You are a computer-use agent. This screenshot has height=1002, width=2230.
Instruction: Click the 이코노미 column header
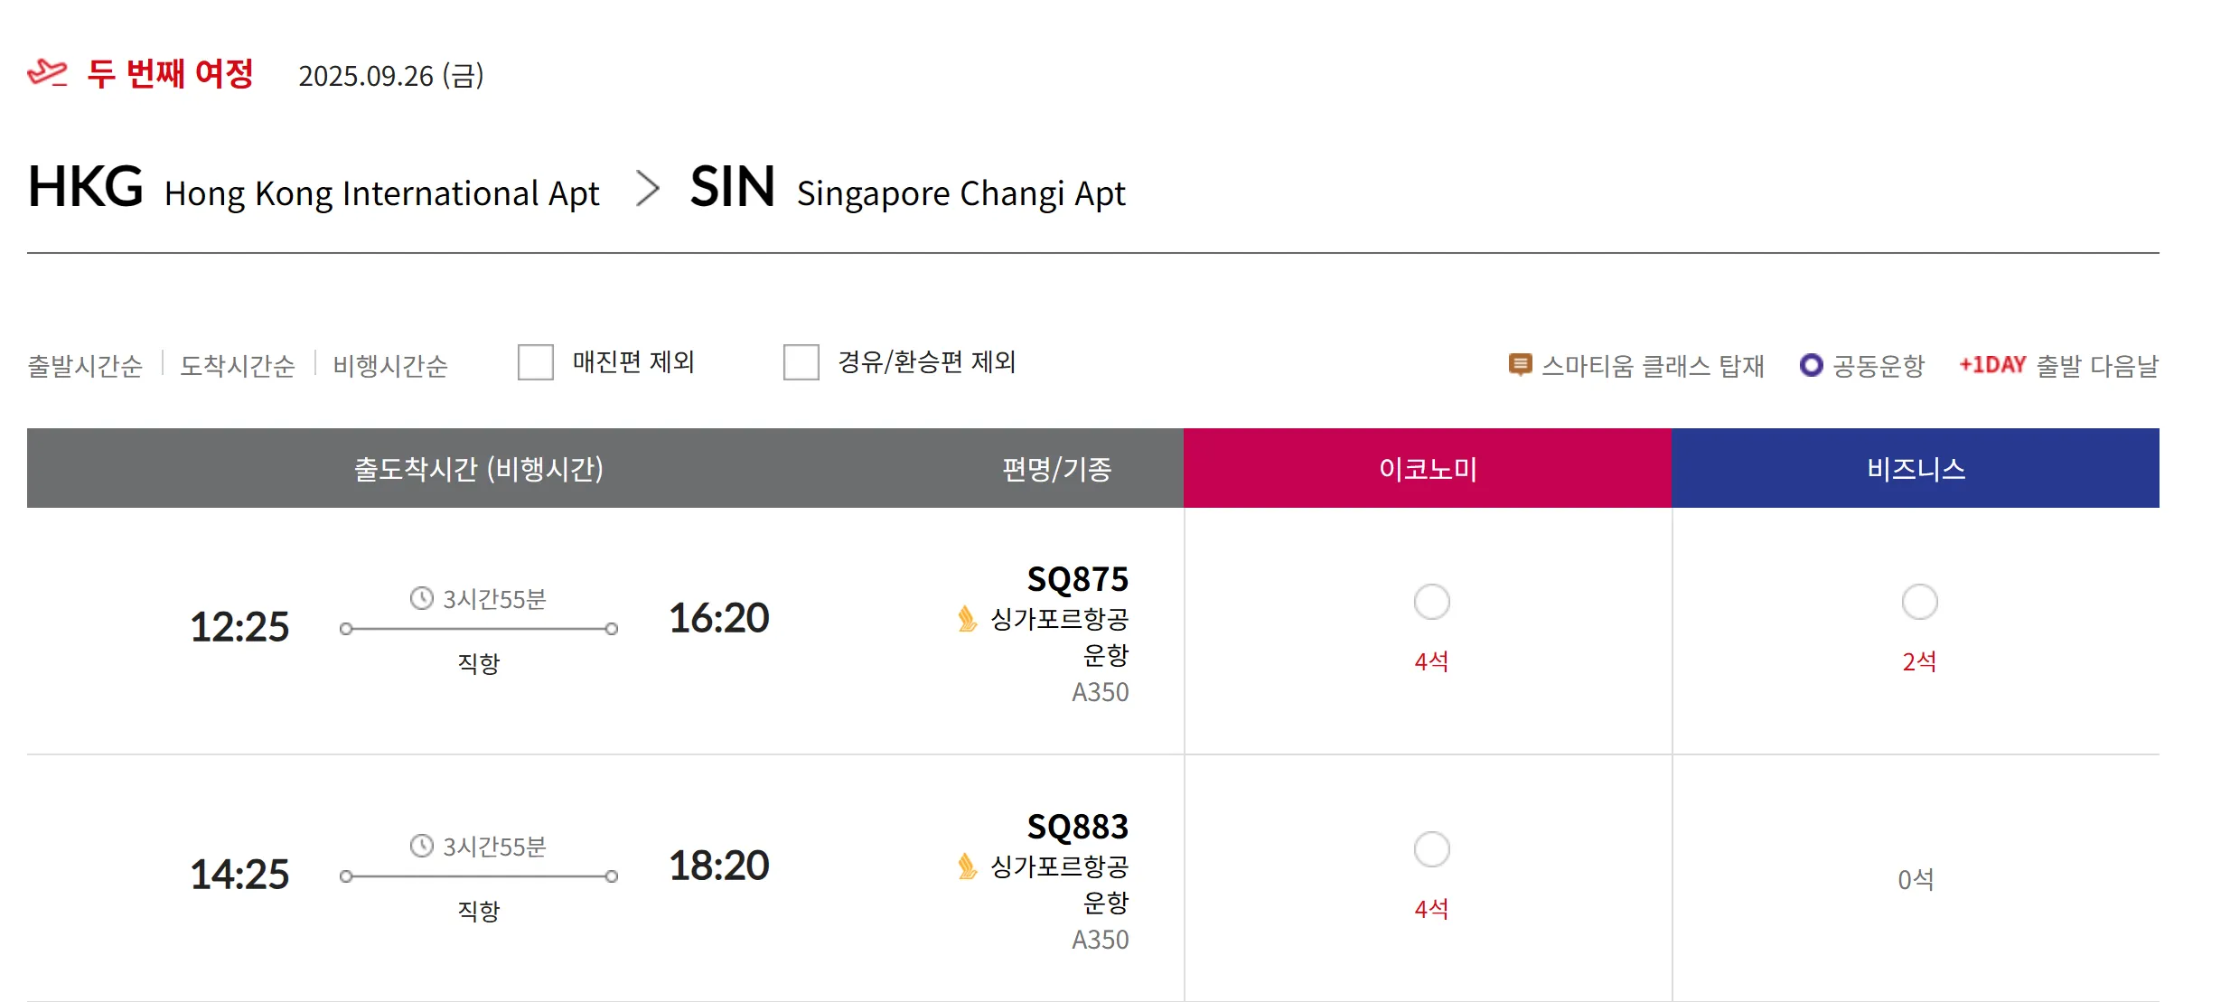[x=1428, y=469]
